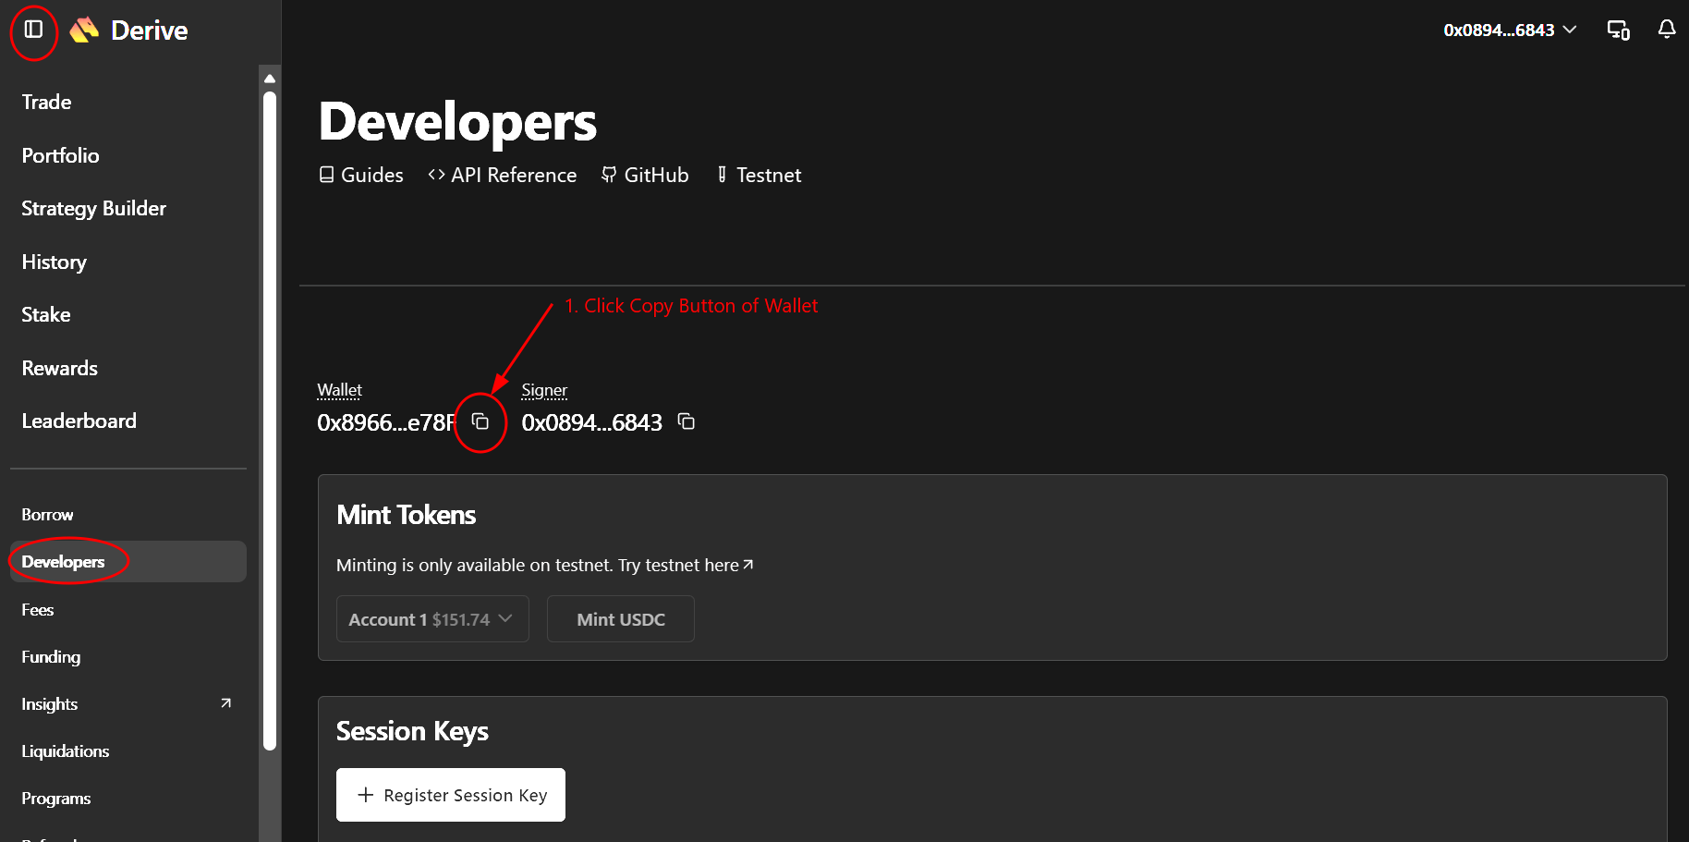
Task: Open the Portfolio page
Action: [60, 155]
